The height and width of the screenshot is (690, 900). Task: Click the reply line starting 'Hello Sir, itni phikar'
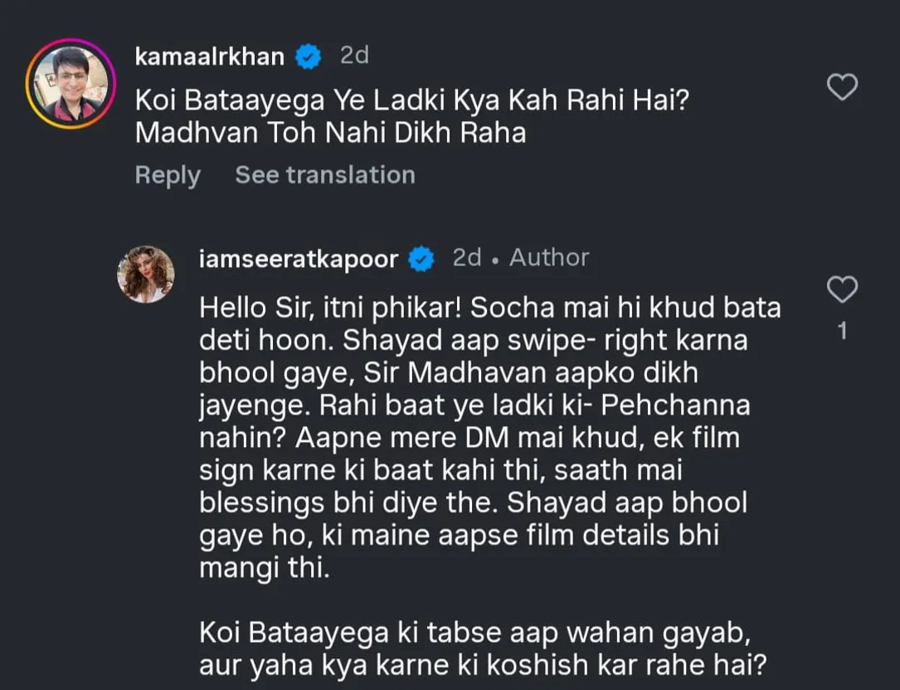489,308
